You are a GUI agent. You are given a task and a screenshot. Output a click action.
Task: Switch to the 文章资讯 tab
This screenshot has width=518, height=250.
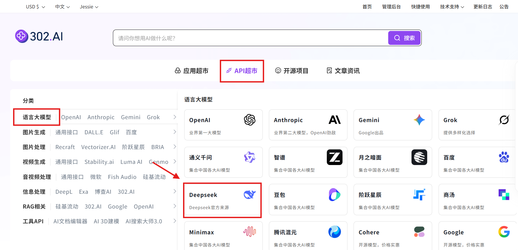[343, 71]
